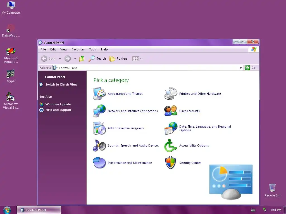
Task: Click the Control Panel taskbar button
Action: pos(39,210)
